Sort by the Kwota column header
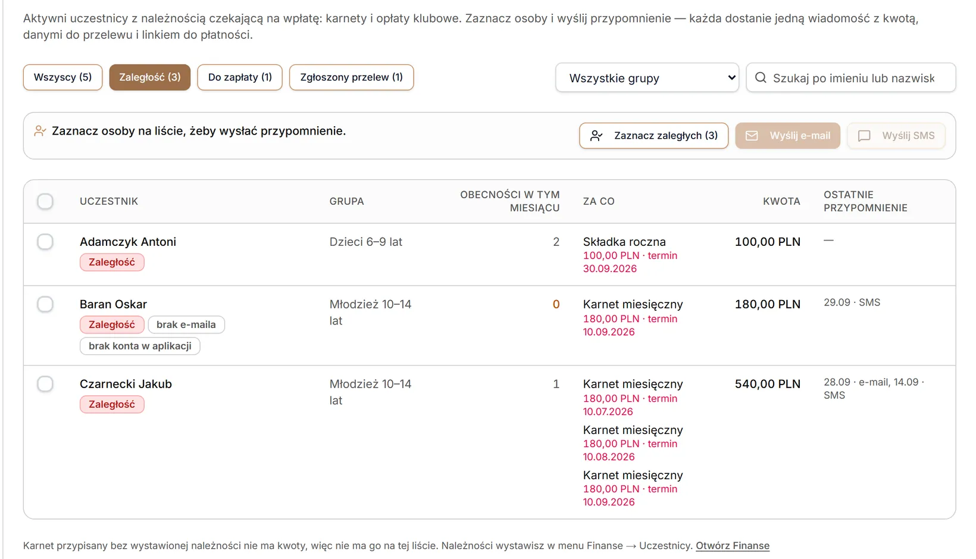 781,201
